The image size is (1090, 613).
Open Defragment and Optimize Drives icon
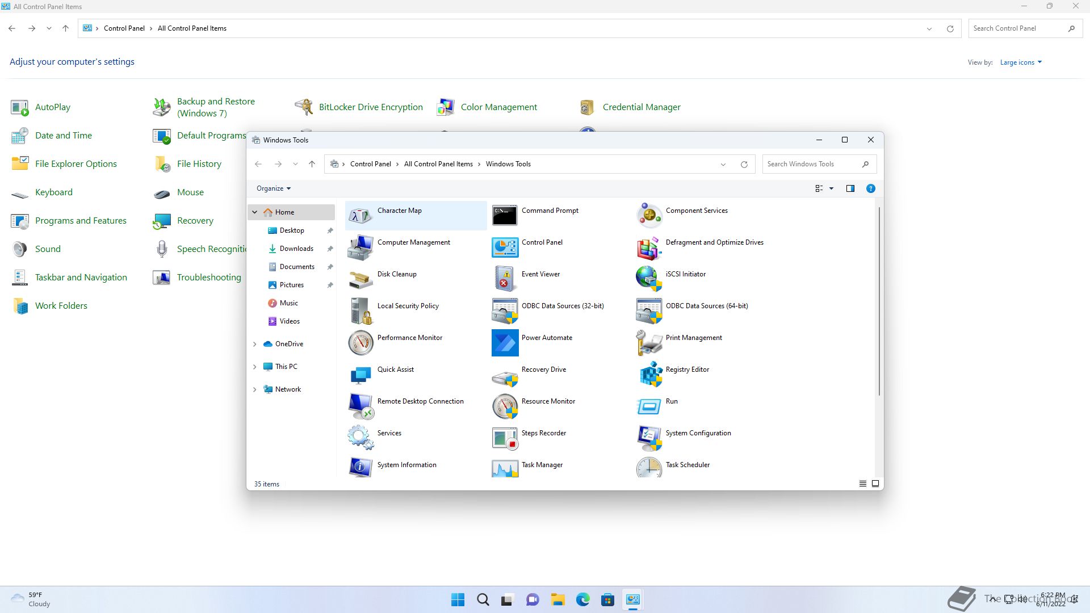(x=649, y=247)
